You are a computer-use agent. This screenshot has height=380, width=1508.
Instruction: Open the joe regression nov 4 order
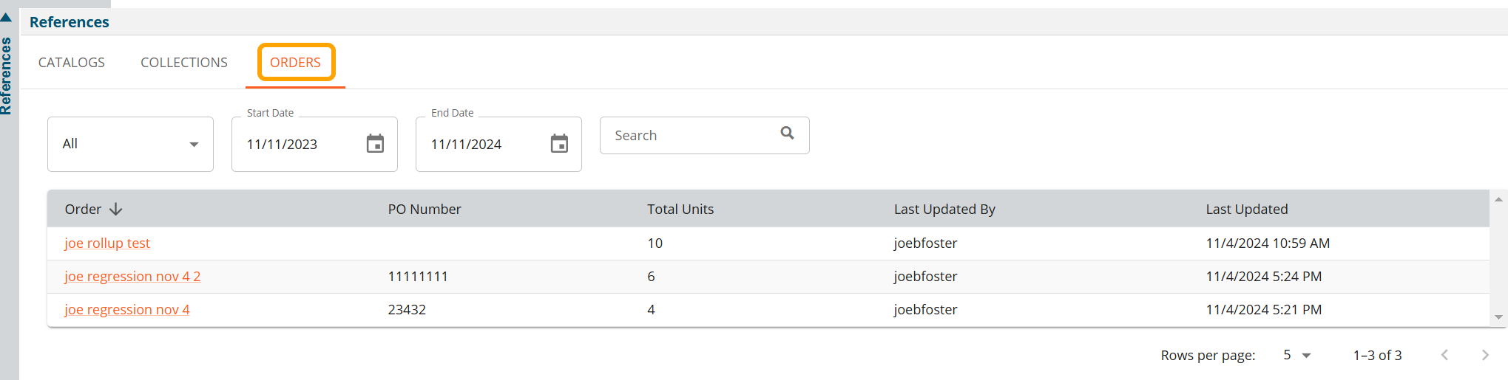pos(127,310)
